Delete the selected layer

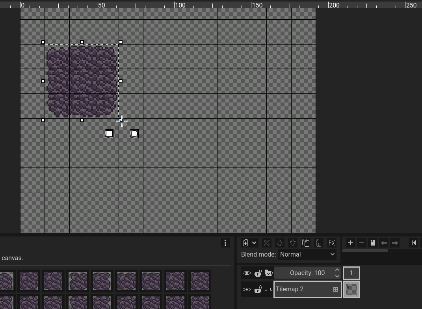(266, 243)
